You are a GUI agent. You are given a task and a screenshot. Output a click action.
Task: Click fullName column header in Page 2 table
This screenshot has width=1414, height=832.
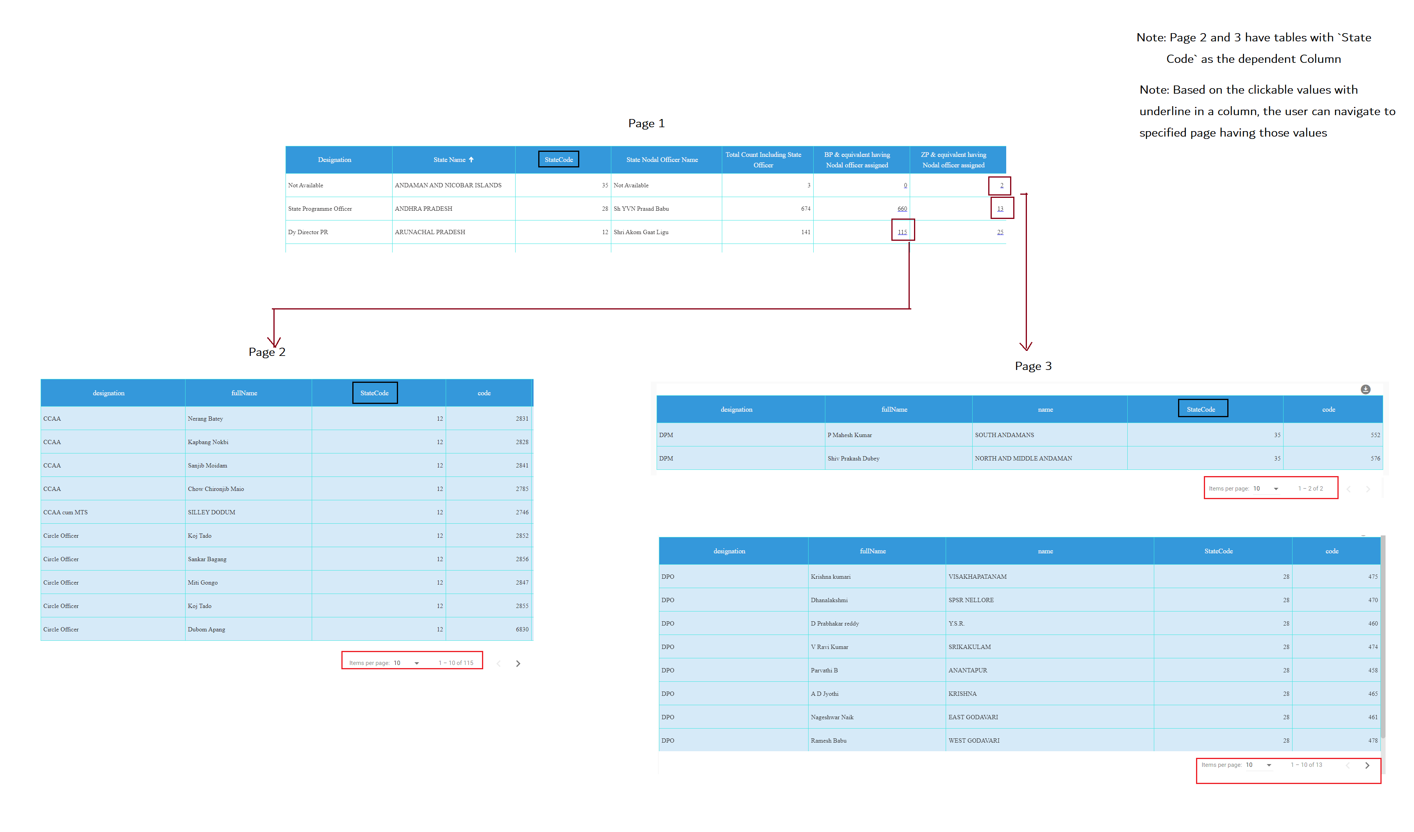tap(244, 393)
